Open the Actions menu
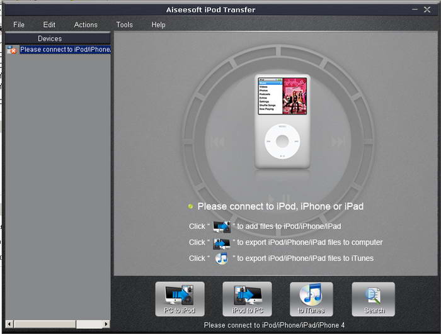 [x=86, y=25]
